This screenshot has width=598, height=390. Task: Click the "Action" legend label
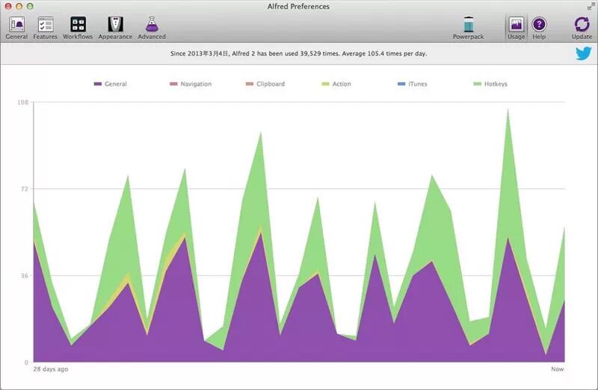point(342,84)
